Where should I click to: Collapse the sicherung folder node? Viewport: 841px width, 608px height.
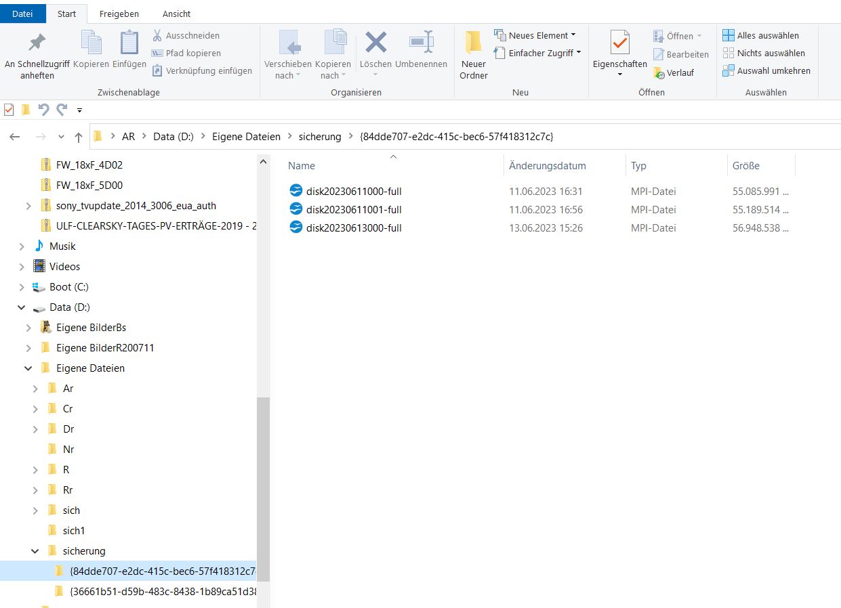pyautogui.click(x=35, y=551)
